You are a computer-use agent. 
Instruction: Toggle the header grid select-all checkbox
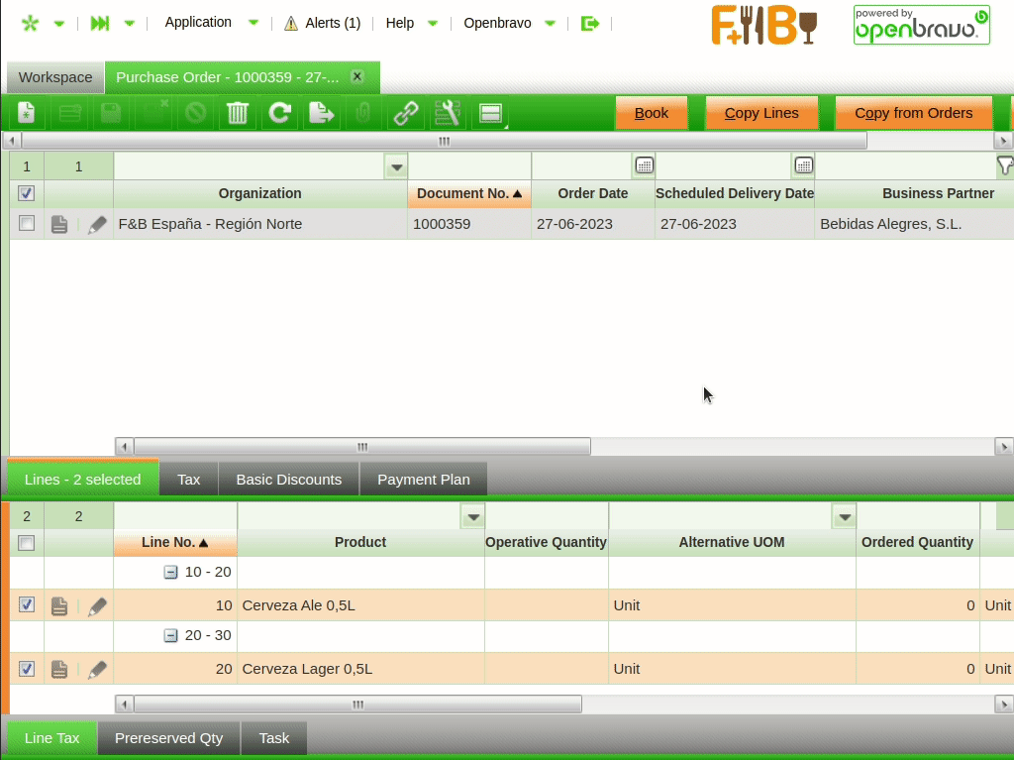point(27,193)
